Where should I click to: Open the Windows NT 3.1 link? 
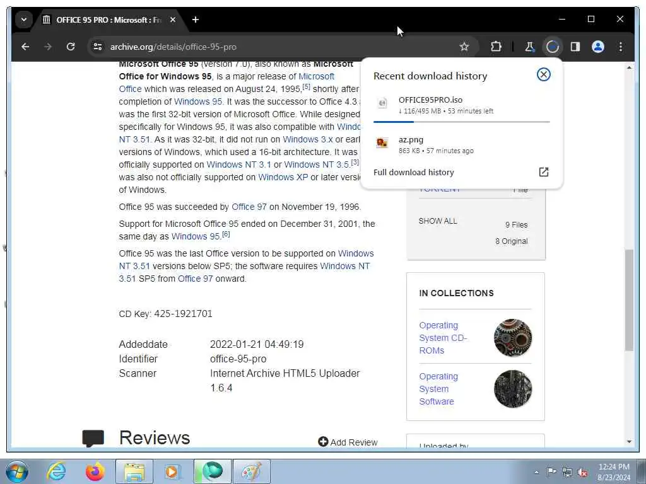[239, 164]
